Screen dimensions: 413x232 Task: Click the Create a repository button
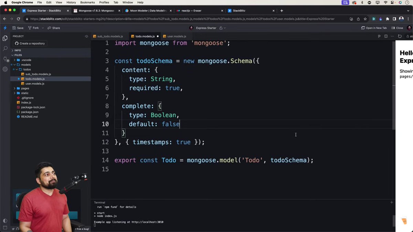(31, 43)
